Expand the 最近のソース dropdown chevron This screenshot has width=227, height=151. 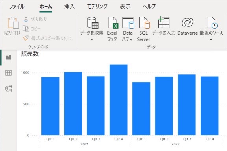(211, 39)
